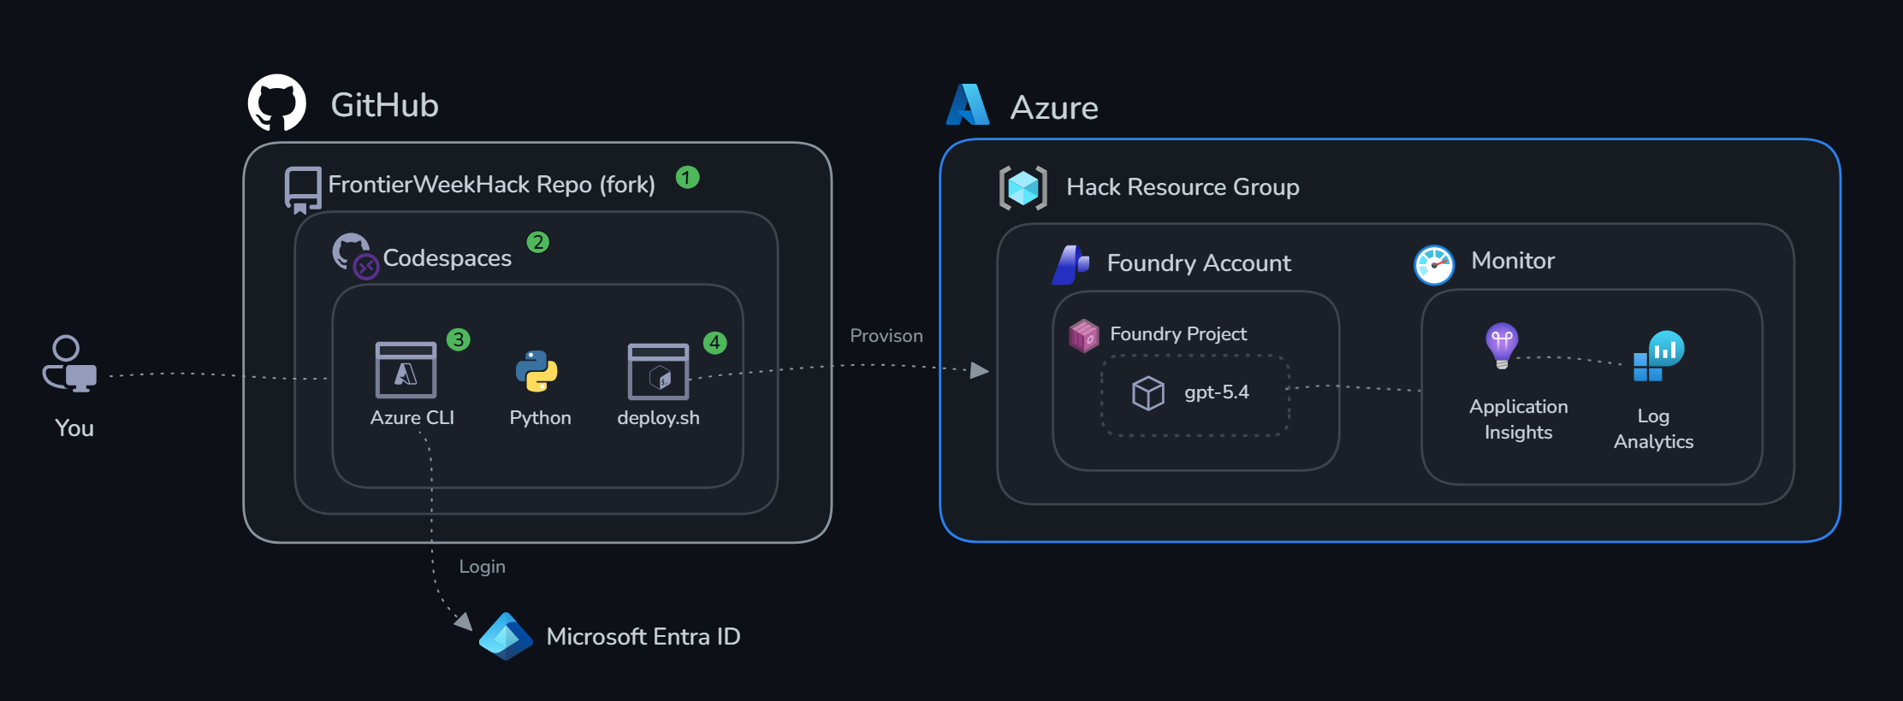Select the "Microsoft Entra ID" label
Viewport: 1903px width, 701px height.
pos(643,637)
